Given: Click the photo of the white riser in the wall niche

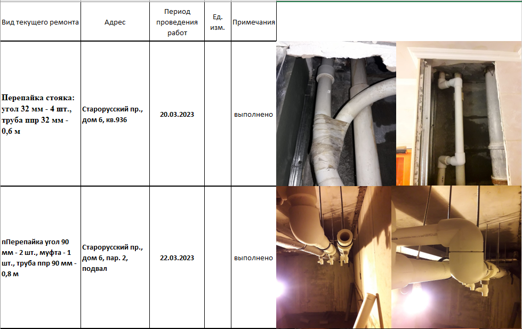Looking at the screenshot, I should click(459, 114).
